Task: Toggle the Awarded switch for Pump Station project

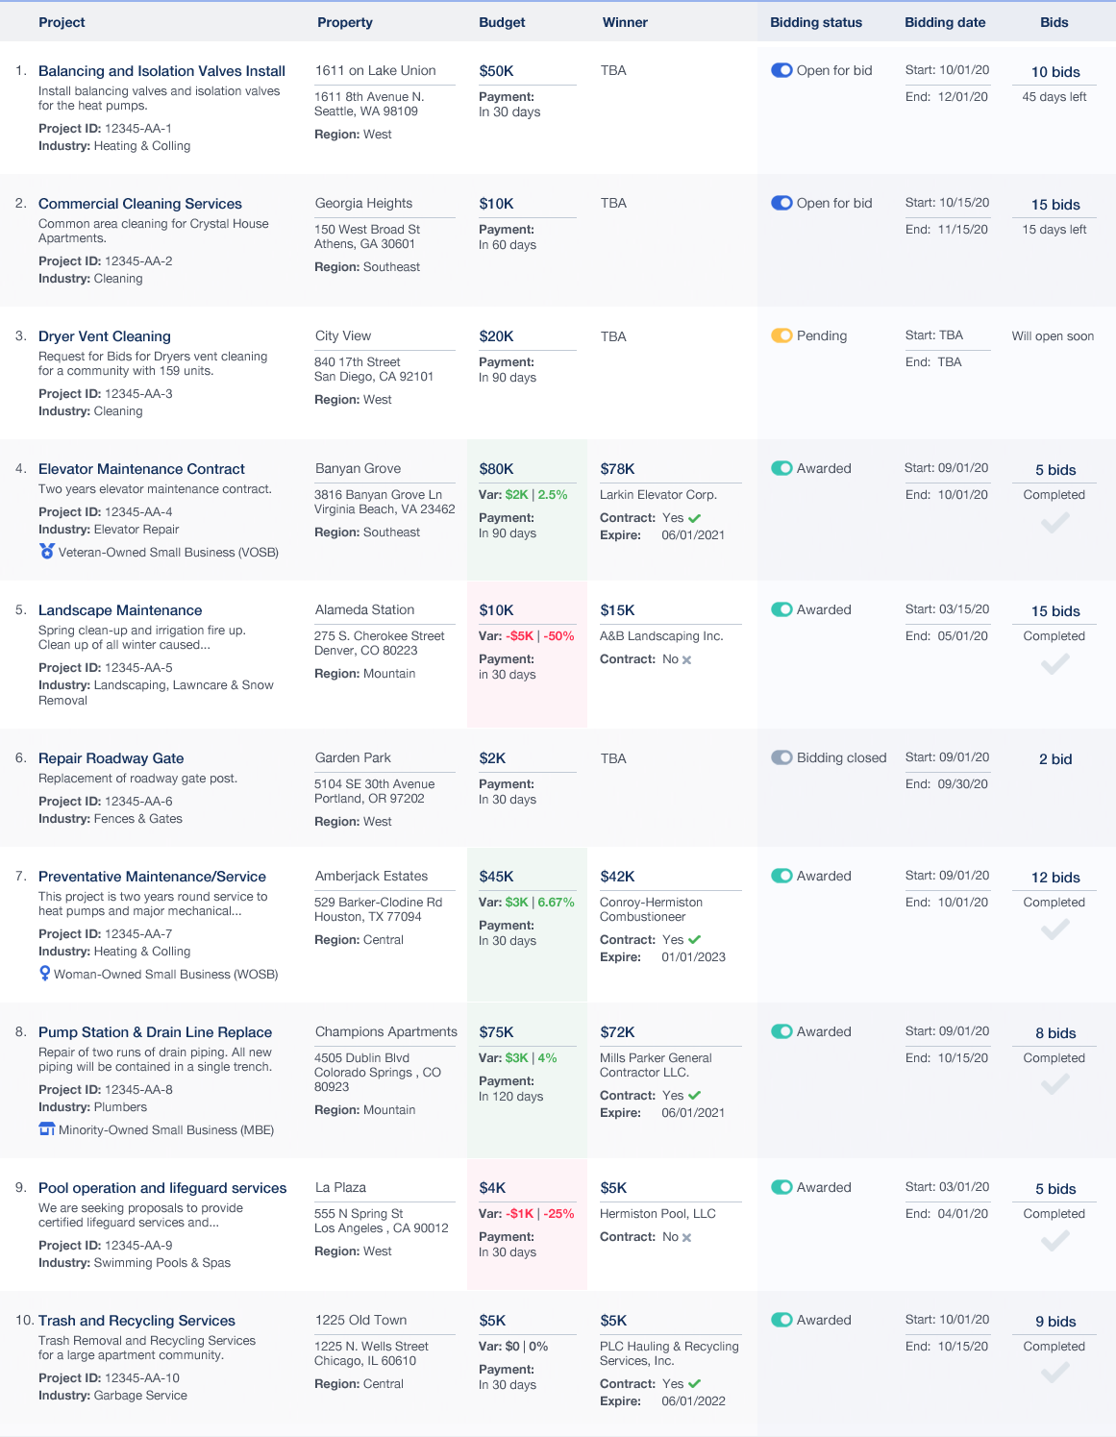Action: click(x=781, y=1031)
